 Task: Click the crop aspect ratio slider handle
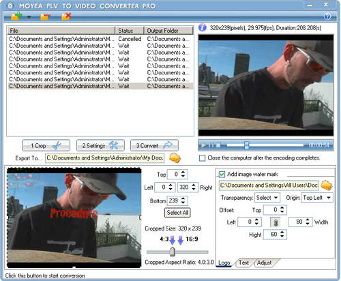[x=173, y=252]
